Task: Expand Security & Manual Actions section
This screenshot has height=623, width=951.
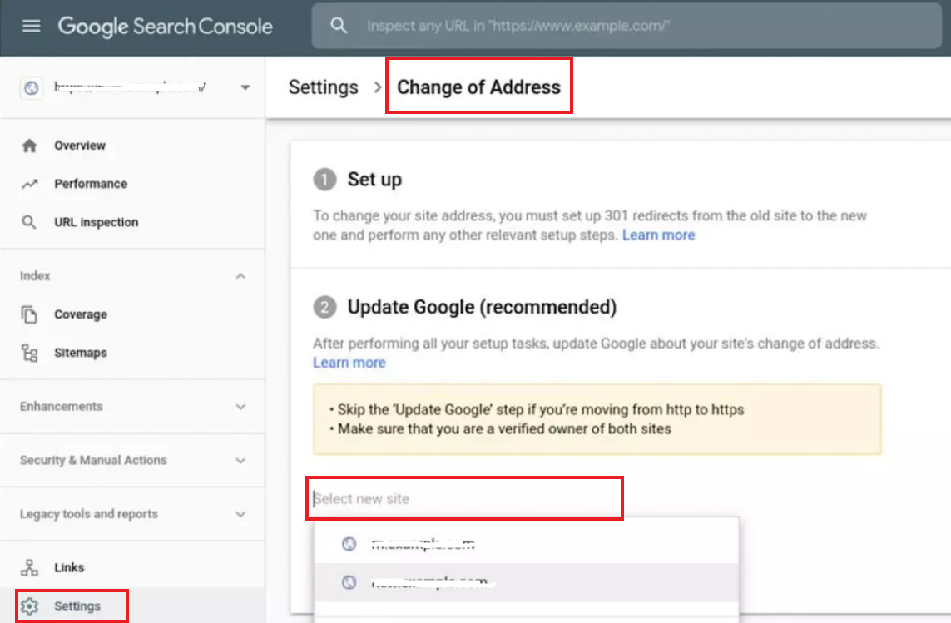Action: [x=240, y=460]
